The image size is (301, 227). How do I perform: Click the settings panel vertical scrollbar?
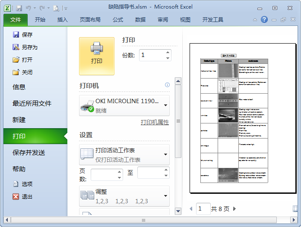(x=178, y=121)
